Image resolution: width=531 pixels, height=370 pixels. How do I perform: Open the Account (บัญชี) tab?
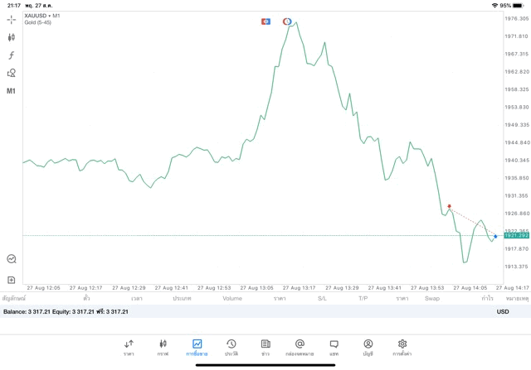[x=368, y=347]
